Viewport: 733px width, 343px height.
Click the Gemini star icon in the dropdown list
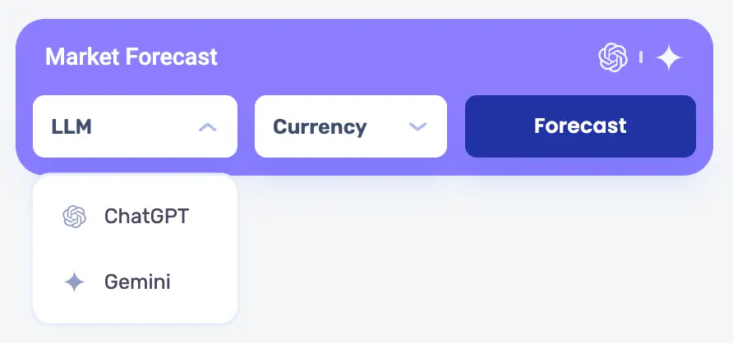(x=74, y=282)
